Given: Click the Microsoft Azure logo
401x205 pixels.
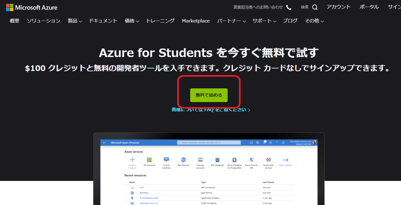Looking at the screenshot, I should [32, 7].
